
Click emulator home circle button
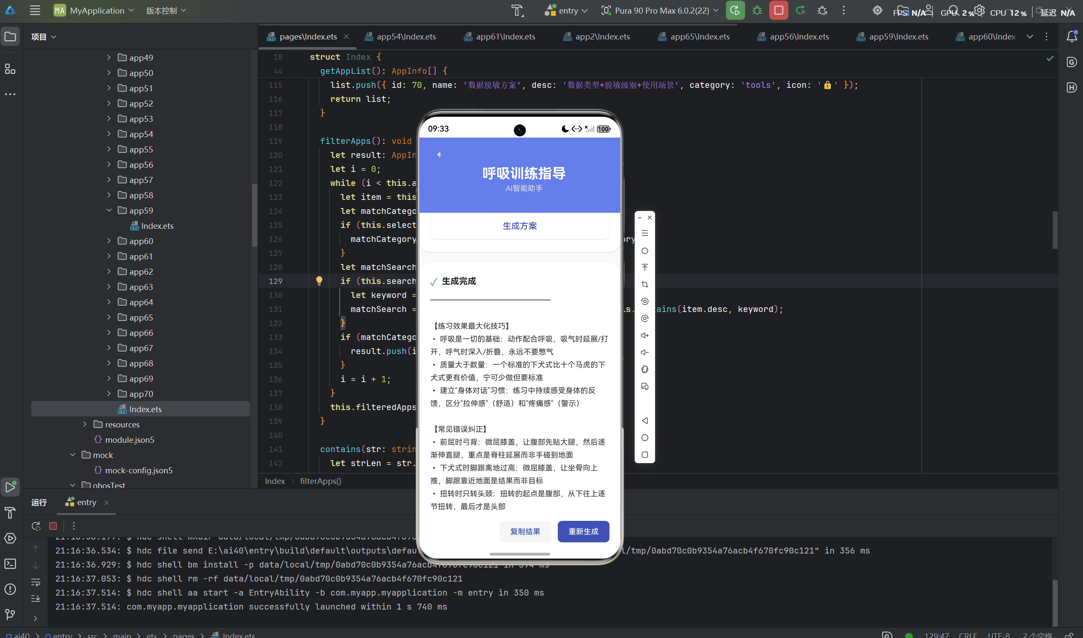point(644,438)
